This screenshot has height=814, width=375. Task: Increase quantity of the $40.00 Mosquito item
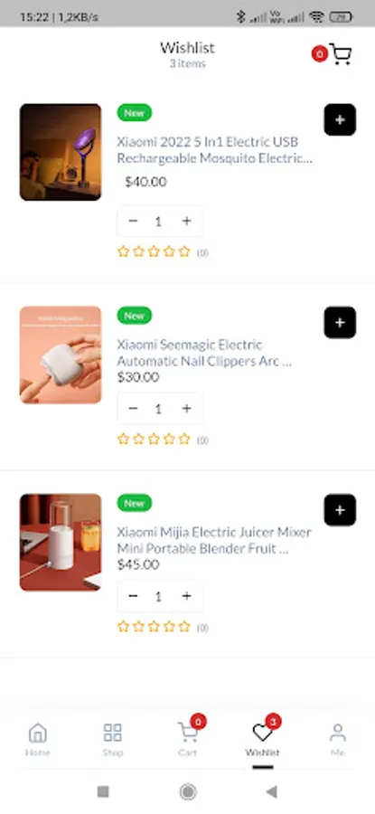(187, 222)
